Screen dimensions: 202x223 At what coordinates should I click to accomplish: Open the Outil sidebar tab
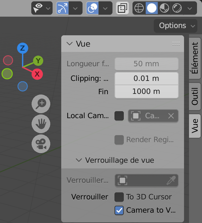(x=195, y=97)
